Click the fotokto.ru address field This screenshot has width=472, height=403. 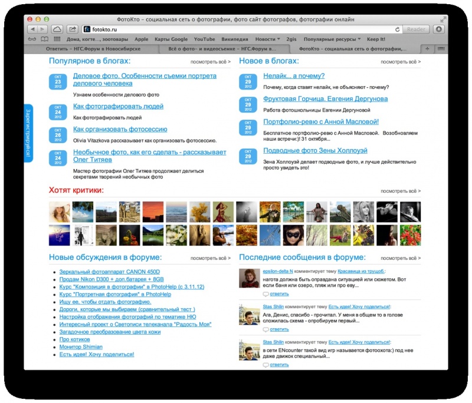(x=236, y=29)
